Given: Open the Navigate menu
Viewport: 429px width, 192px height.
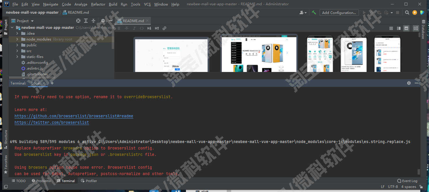Looking at the screenshot, I should pos(51,4).
